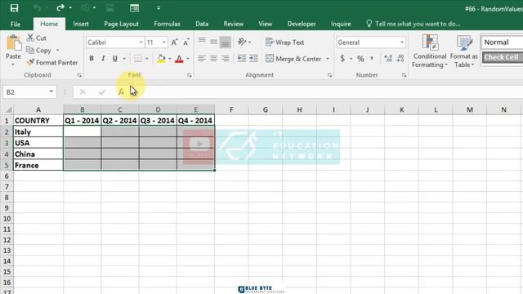Toggle Bold formatting

click(92, 59)
